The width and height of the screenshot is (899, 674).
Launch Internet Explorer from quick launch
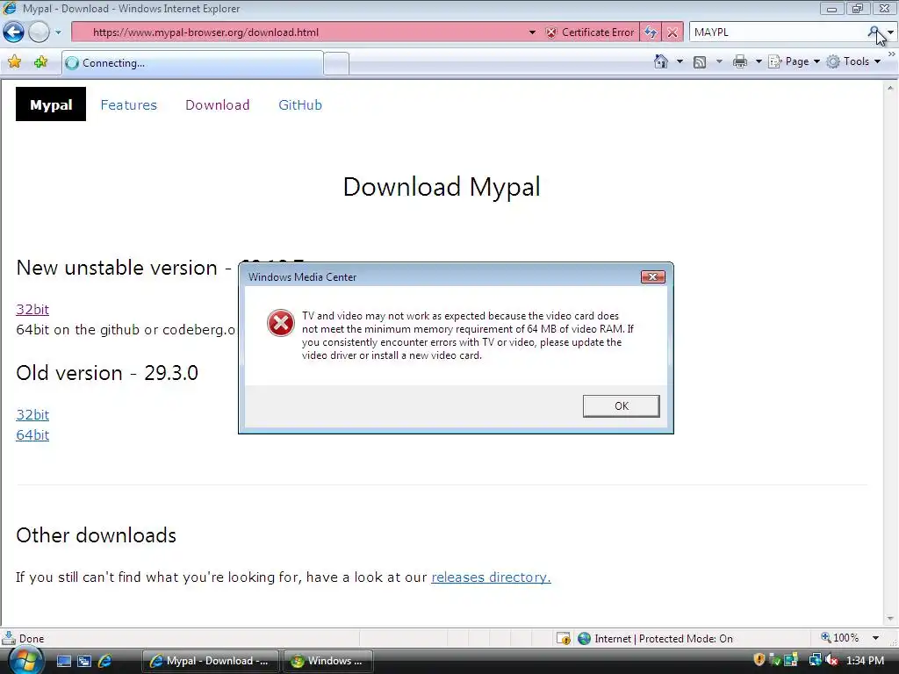pos(105,661)
